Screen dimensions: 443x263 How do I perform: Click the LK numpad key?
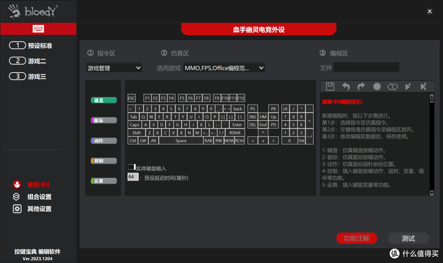tap(285, 109)
